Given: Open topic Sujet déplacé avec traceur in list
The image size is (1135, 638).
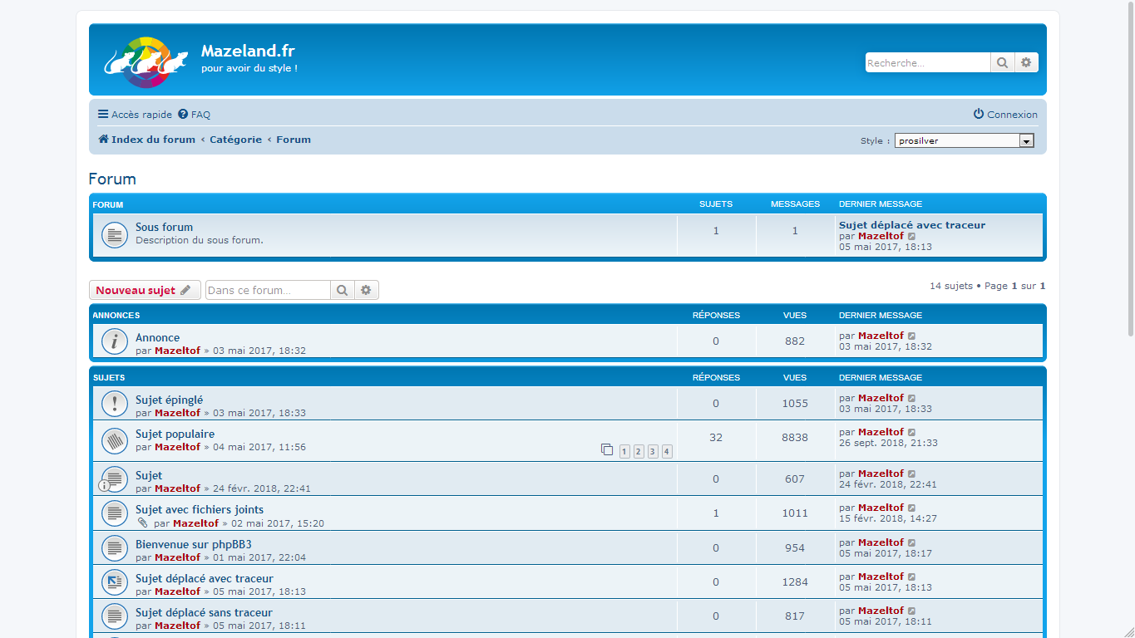Looking at the screenshot, I should coord(205,578).
